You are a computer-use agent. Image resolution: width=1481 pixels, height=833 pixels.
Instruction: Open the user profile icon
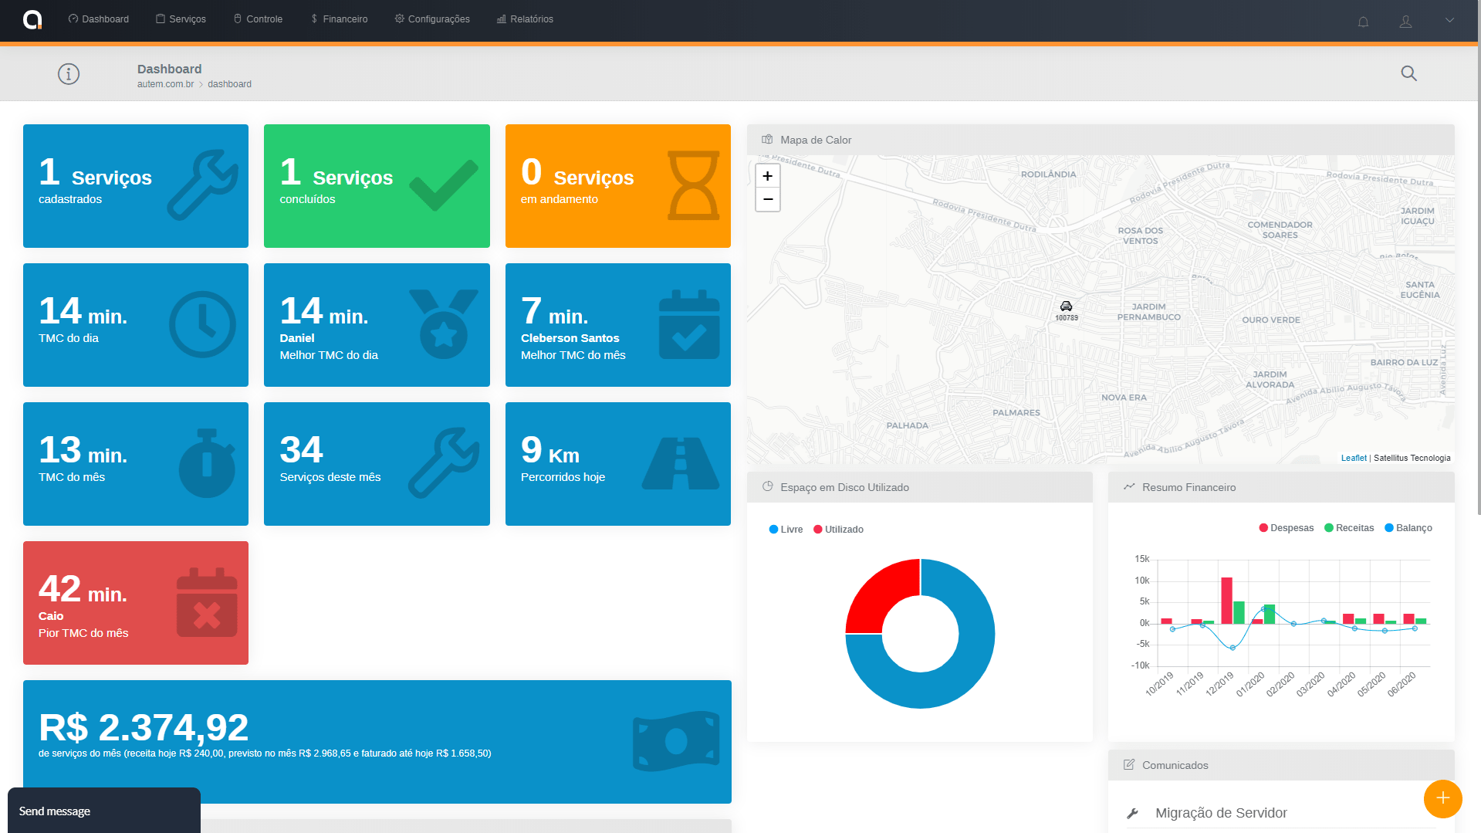[1406, 22]
